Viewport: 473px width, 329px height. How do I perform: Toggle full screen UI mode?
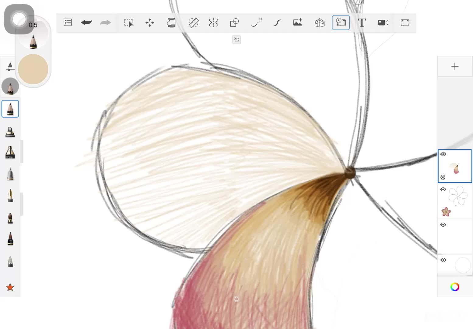pyautogui.click(x=405, y=23)
